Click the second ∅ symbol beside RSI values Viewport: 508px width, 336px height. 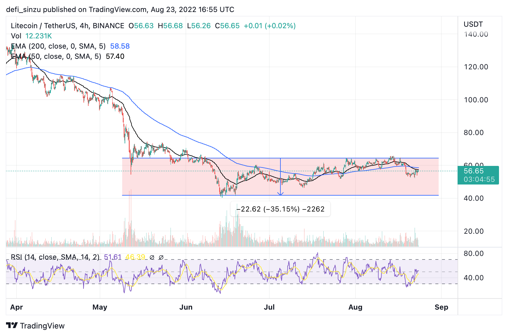pos(161,257)
